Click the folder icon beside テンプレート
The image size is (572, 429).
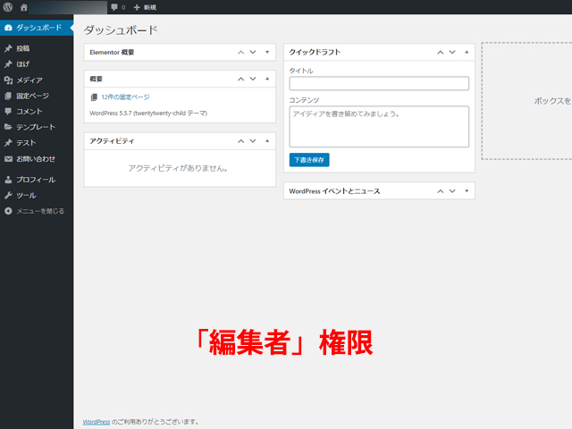tap(8, 127)
